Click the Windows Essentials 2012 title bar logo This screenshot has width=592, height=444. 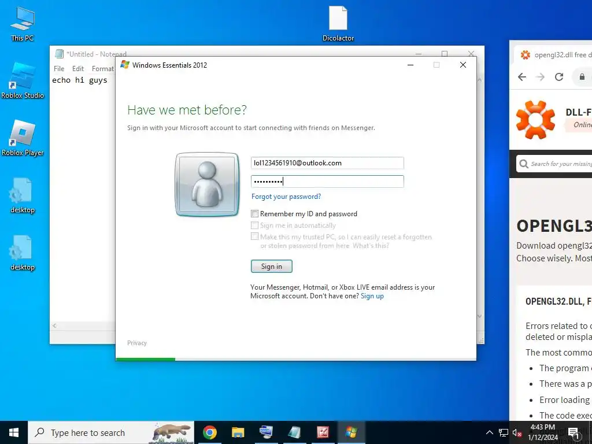click(x=125, y=65)
